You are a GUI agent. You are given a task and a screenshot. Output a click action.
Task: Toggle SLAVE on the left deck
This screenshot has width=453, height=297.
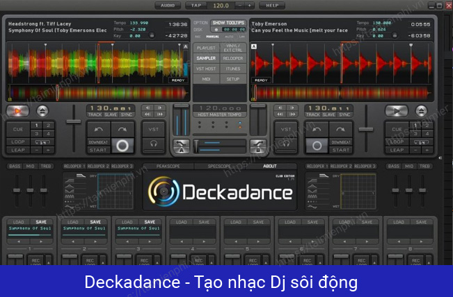(111, 114)
